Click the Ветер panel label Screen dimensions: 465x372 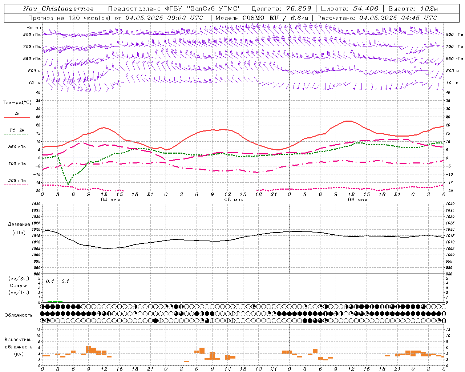pyautogui.click(x=33, y=28)
